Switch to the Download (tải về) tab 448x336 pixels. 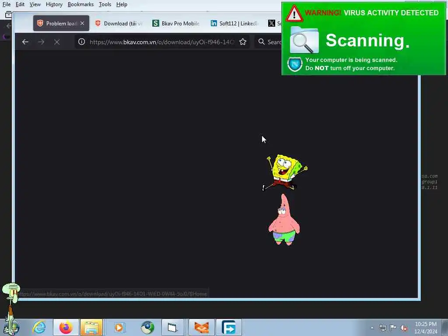point(119,24)
